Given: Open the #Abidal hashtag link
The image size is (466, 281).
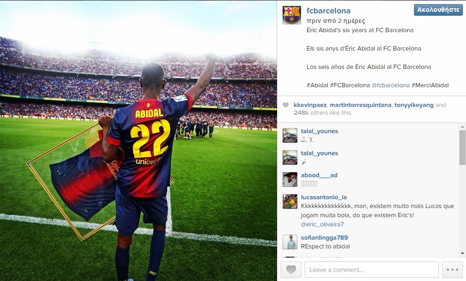Looking at the screenshot, I should coord(317,85).
